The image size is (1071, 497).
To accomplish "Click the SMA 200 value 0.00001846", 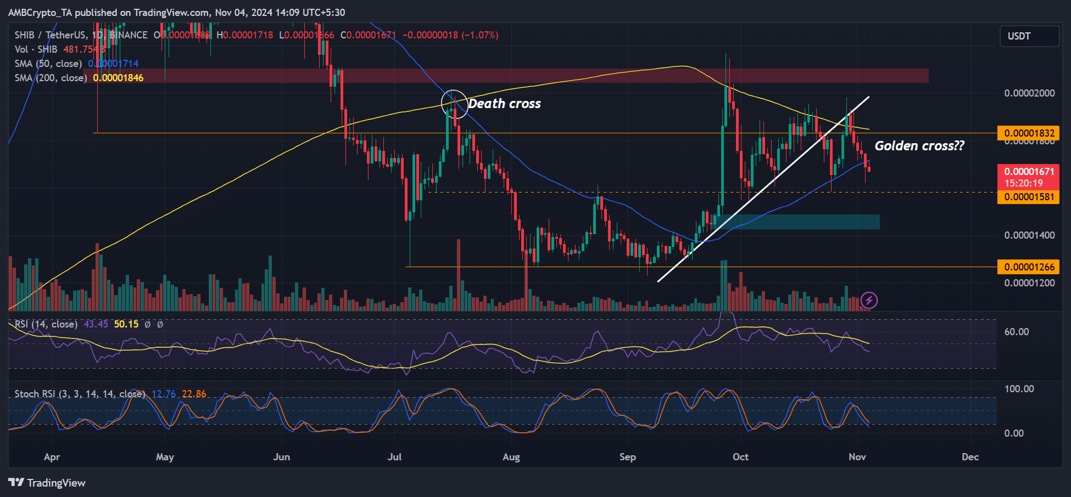I will [118, 78].
